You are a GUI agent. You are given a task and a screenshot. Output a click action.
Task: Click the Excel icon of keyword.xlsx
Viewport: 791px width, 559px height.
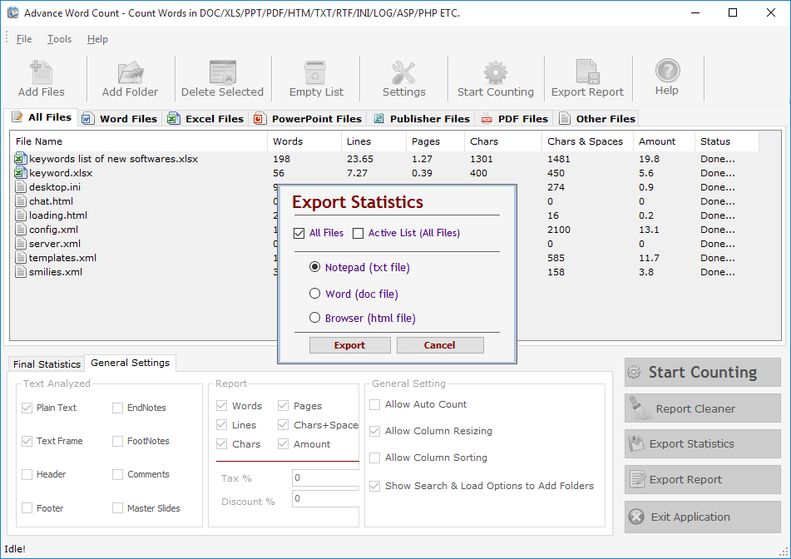point(20,173)
